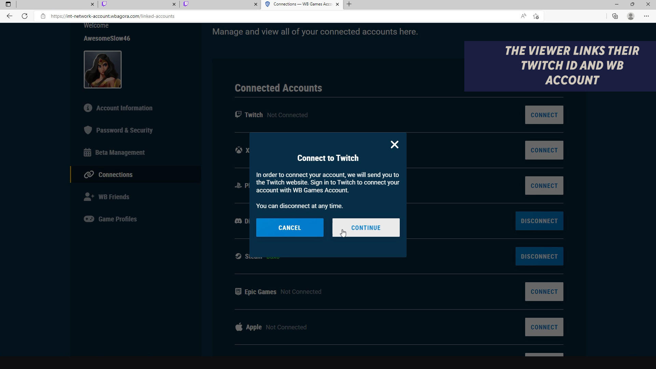Open the browser Collections icon

[615, 16]
